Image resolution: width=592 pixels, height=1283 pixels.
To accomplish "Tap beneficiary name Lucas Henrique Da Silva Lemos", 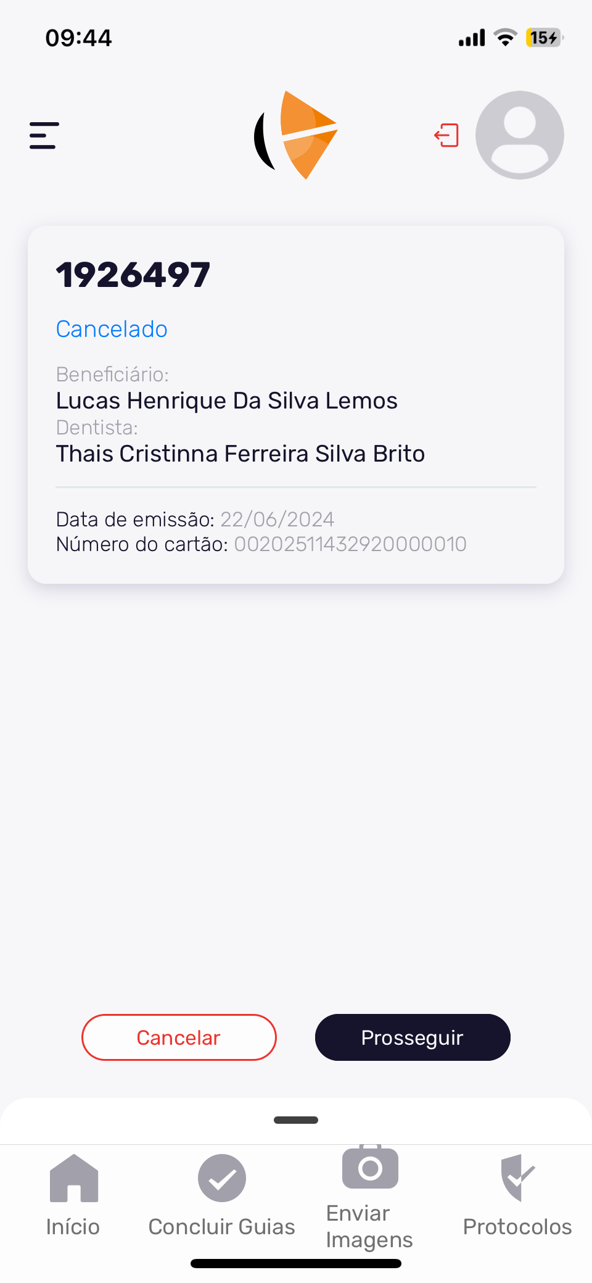I will pos(227,401).
